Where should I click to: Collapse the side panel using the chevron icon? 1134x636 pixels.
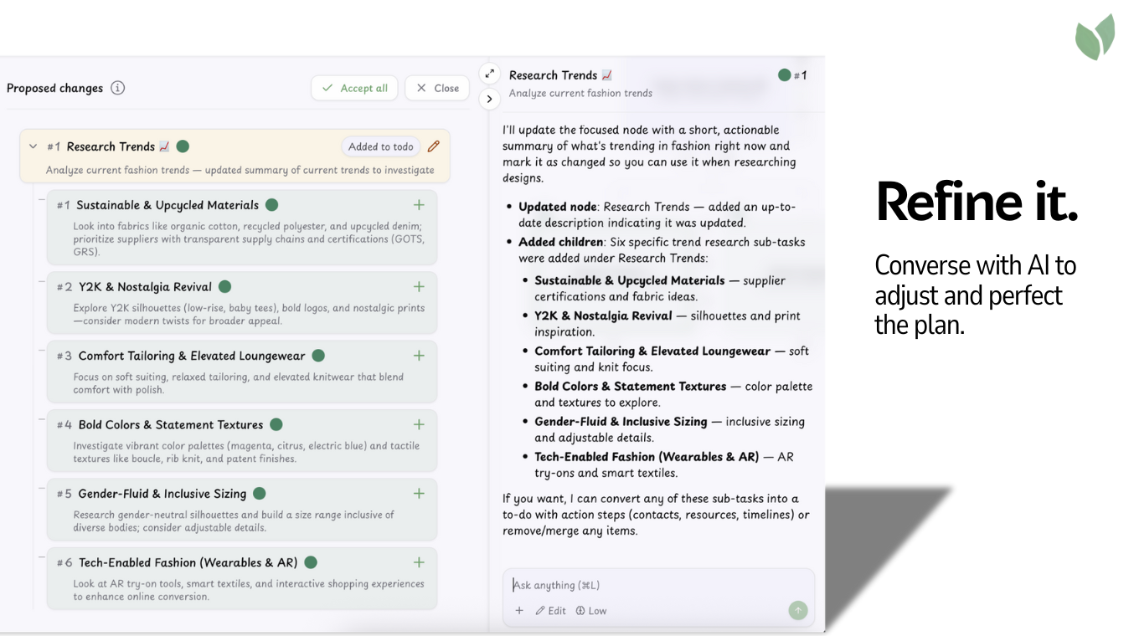pyautogui.click(x=489, y=98)
